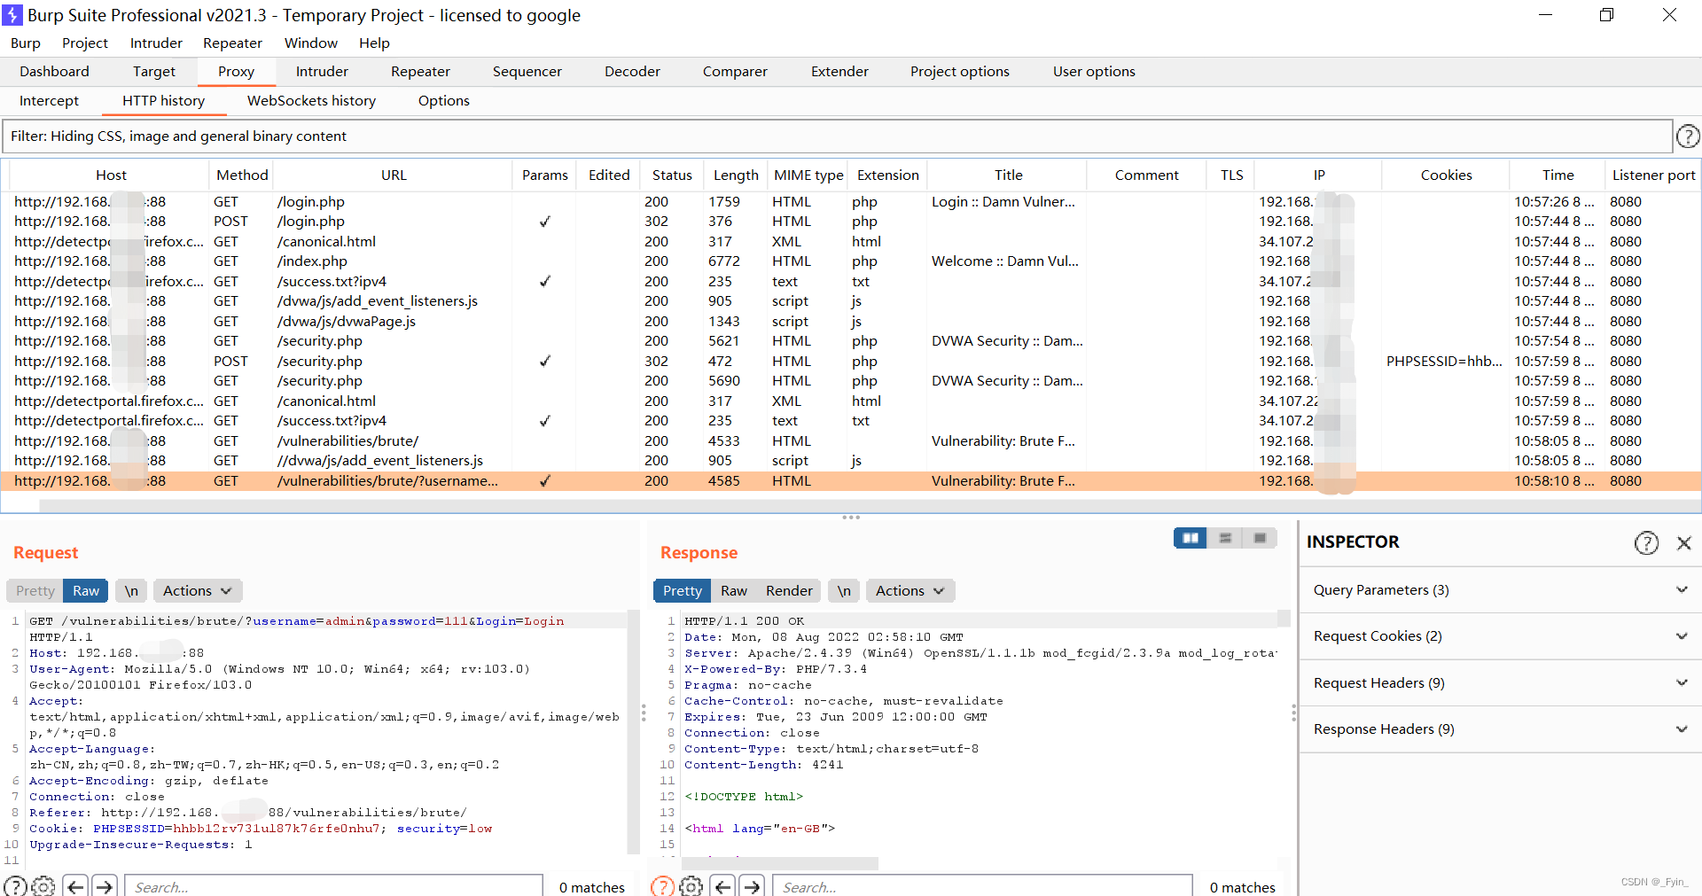Switch Response view to Raw
The width and height of the screenshot is (1702, 896).
[x=734, y=590]
